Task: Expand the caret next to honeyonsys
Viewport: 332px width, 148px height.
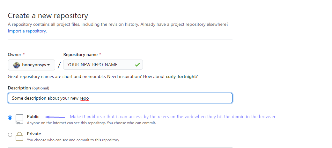Action: pyautogui.click(x=48, y=65)
